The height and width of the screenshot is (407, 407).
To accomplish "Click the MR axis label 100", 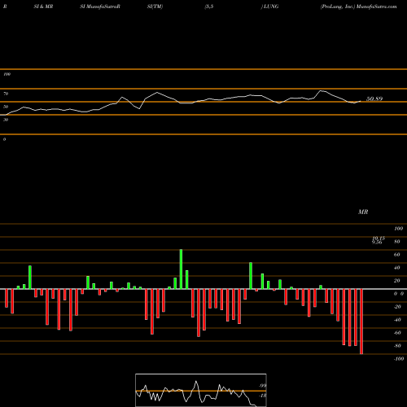I will pos(398,229).
